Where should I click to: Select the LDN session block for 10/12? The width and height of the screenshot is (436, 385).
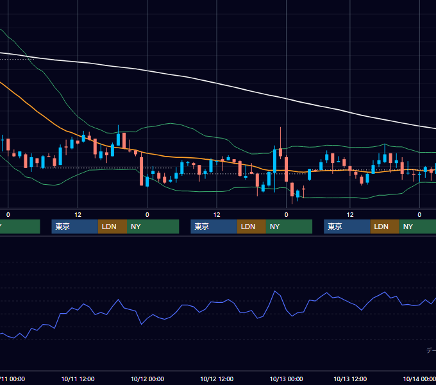click(x=251, y=227)
